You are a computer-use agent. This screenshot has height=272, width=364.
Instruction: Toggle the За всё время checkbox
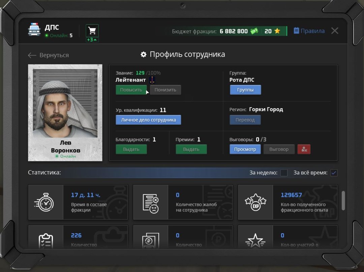(x=334, y=173)
